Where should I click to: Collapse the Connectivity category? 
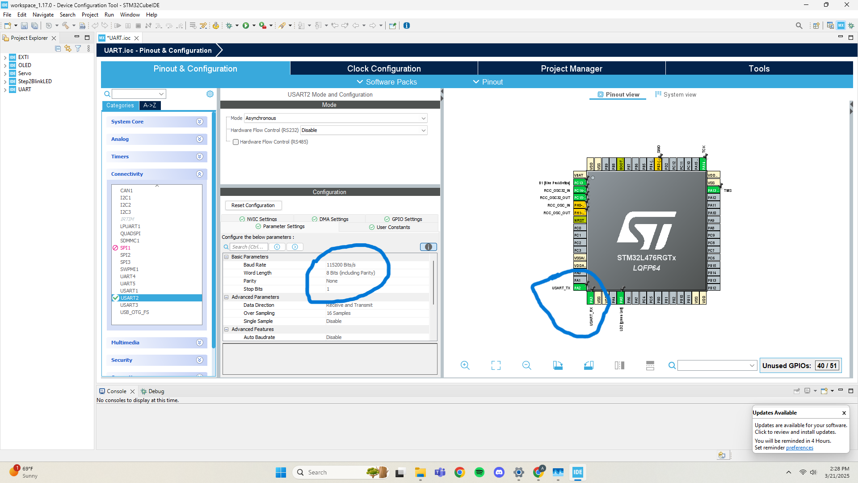[200, 174]
